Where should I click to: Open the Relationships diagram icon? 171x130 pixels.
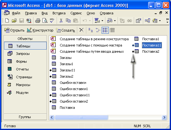147,21
